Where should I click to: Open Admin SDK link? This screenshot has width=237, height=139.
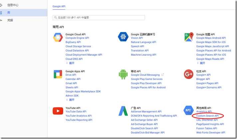click(72, 96)
